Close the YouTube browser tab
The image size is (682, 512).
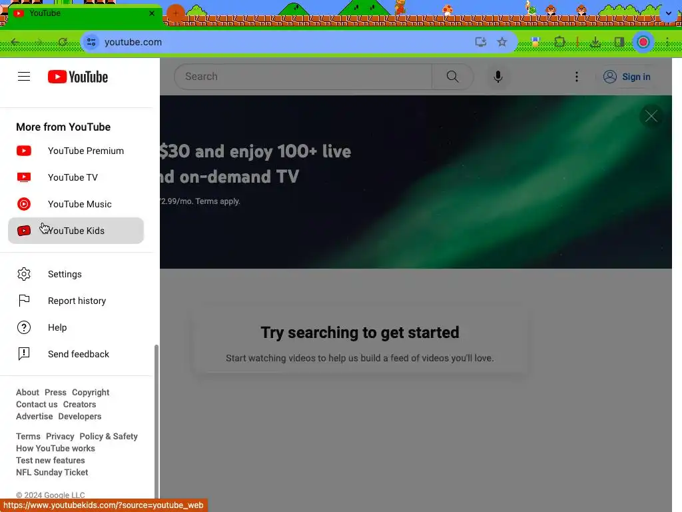[152, 13]
